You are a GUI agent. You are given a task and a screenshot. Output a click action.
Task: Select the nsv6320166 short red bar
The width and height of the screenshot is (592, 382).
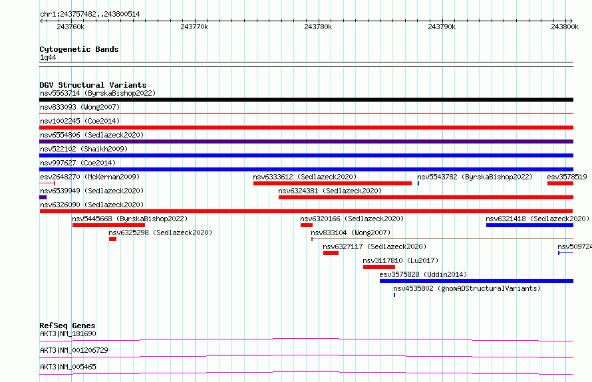(307, 225)
